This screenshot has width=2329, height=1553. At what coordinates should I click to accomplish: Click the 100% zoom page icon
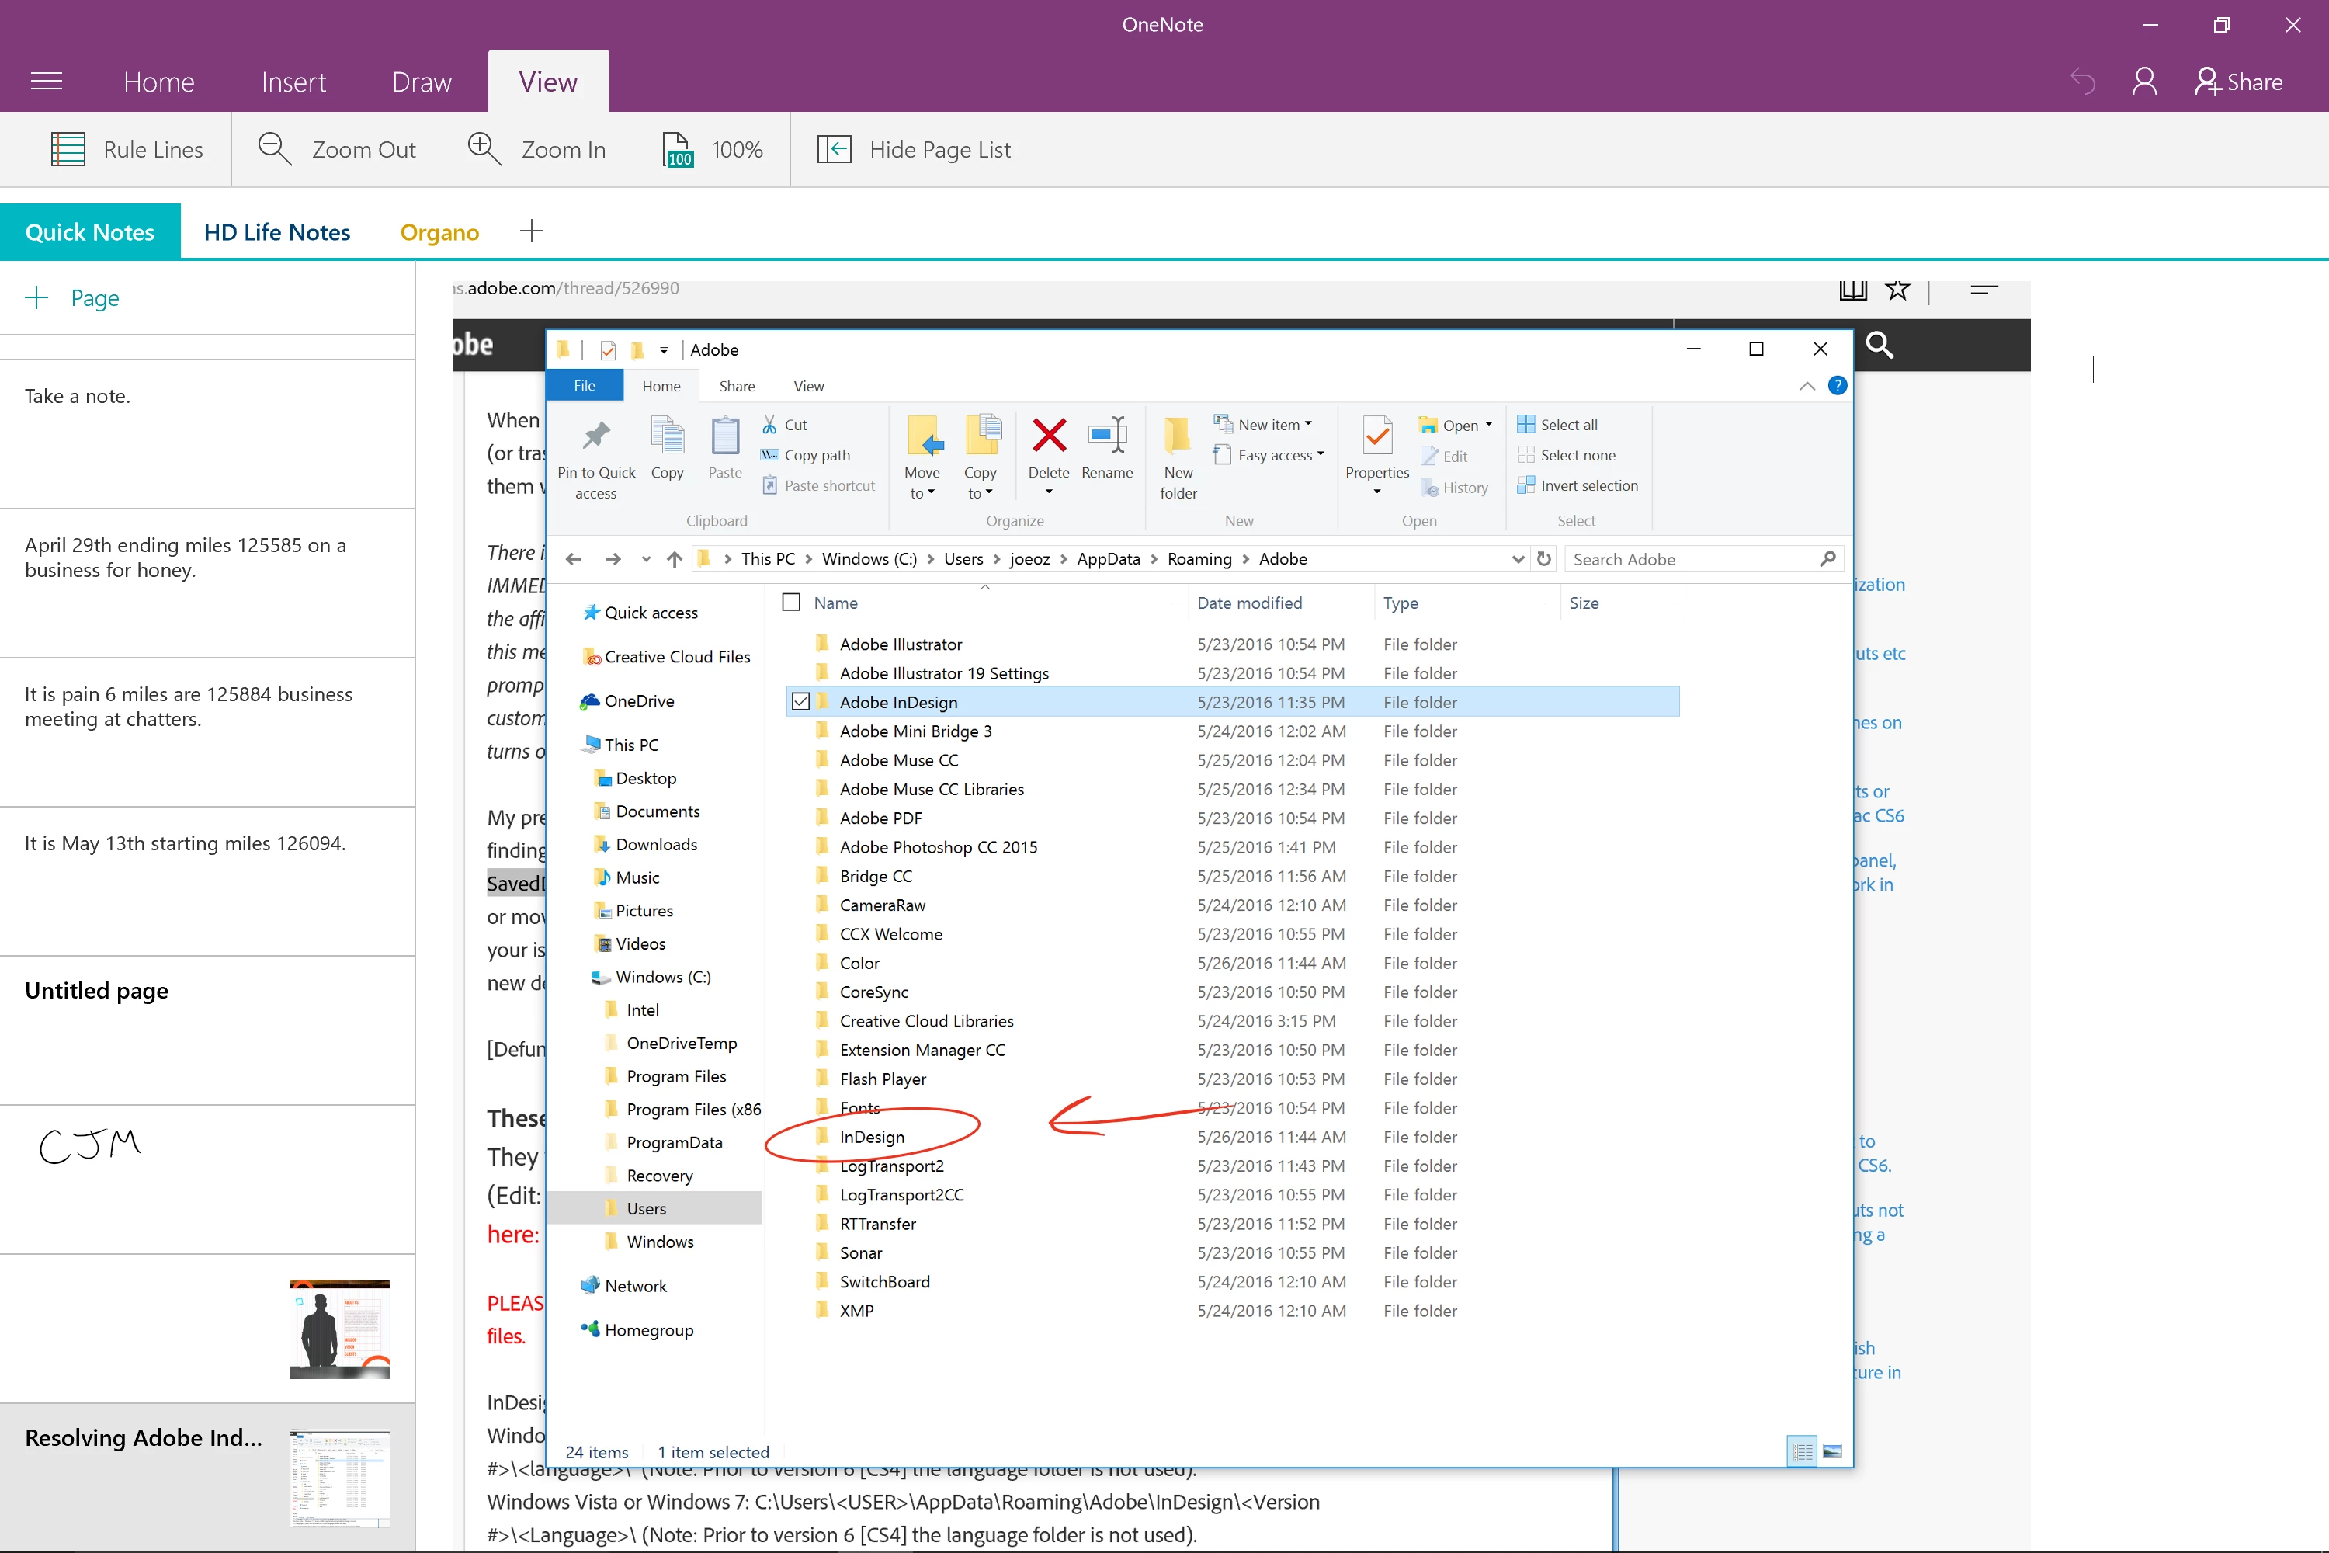(x=677, y=148)
